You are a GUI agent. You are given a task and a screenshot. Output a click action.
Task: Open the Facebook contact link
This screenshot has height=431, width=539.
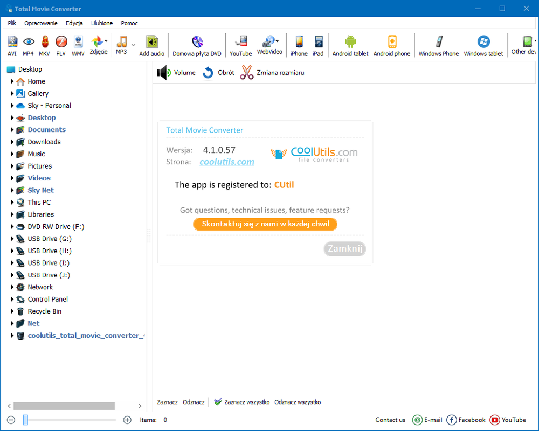pos(466,420)
